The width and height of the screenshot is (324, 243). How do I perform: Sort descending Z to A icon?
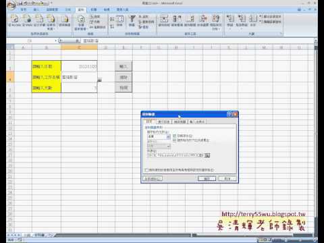coord(112,26)
